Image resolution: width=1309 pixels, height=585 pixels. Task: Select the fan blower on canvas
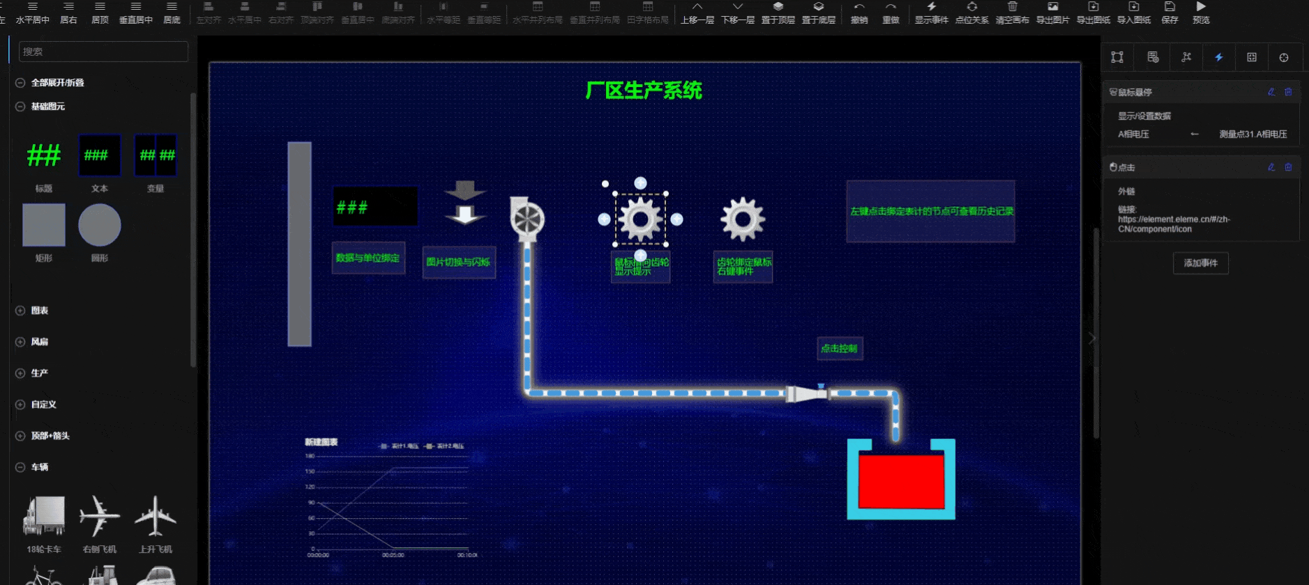(x=527, y=219)
